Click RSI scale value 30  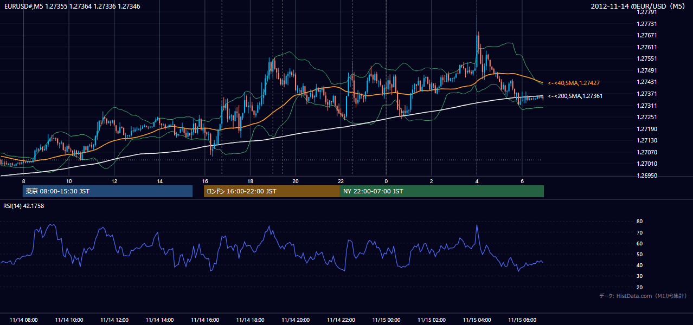coord(639,276)
